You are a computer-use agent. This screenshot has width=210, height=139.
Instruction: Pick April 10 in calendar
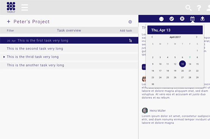pyautogui.click(x=160, y=64)
